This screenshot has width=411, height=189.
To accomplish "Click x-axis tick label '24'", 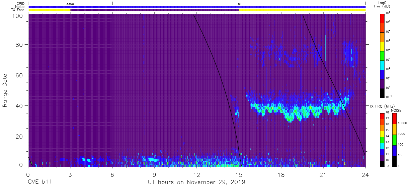I will pos(365,174).
